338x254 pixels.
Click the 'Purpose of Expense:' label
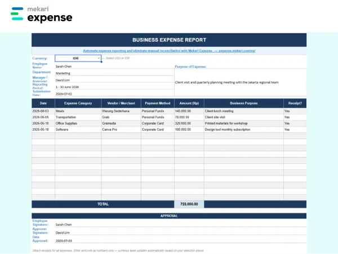point(190,67)
